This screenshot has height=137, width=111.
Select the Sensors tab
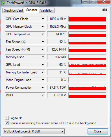32,10
